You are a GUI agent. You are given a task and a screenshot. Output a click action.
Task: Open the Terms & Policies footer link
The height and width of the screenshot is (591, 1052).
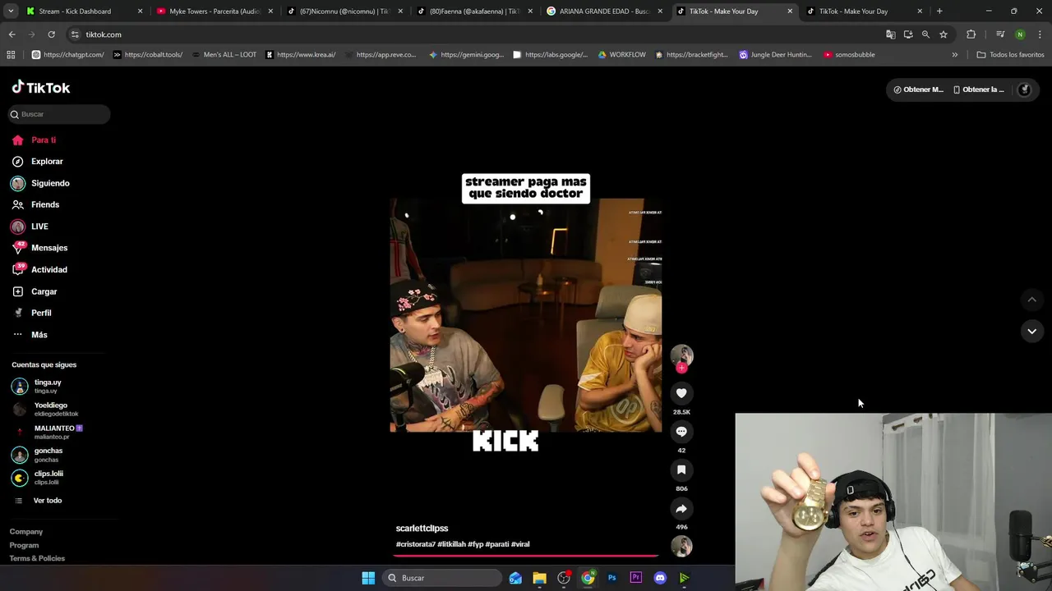[x=37, y=558]
